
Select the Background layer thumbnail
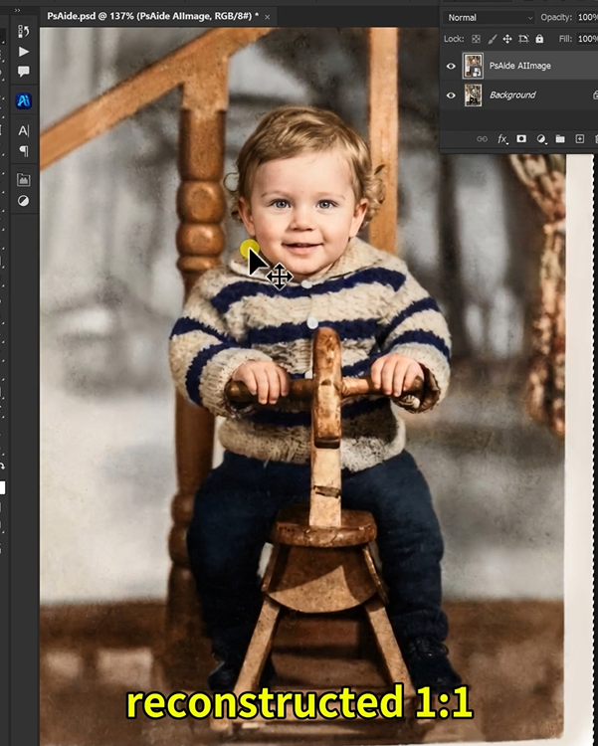click(x=473, y=95)
